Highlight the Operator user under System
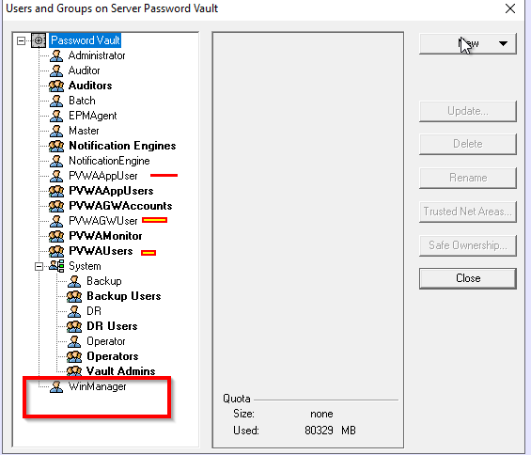531x455 pixels. pos(106,341)
